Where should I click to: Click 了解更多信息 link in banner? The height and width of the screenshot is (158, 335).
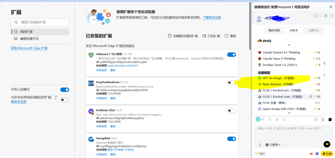212,17
